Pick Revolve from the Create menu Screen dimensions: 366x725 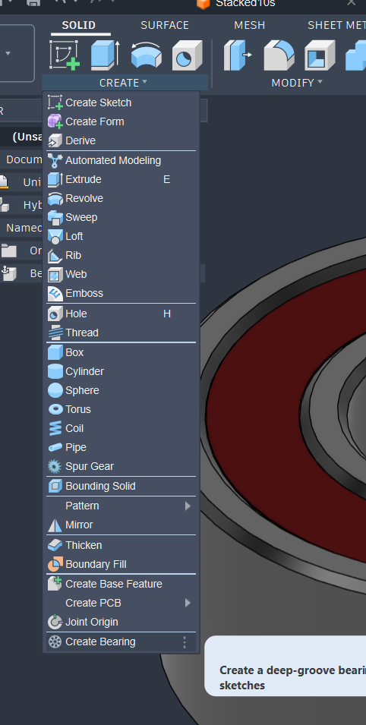pyautogui.click(x=121, y=198)
